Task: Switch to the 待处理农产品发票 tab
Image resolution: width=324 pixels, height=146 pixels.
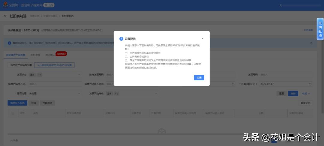Action: [x=16, y=55]
